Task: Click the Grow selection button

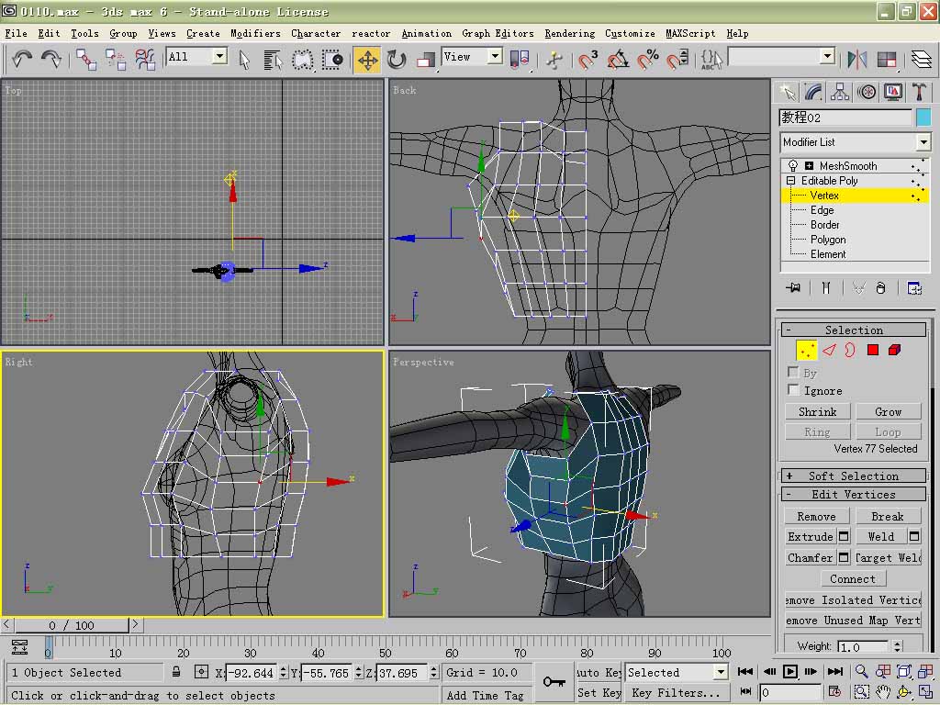Action: [x=888, y=412]
